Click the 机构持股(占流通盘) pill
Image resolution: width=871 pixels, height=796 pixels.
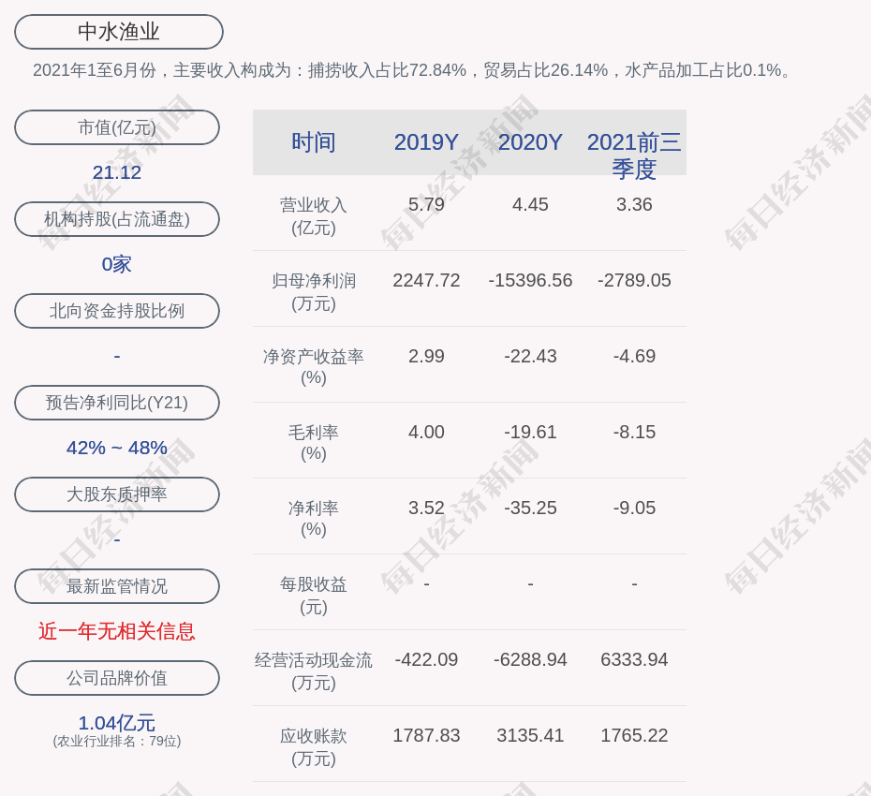pos(117,219)
